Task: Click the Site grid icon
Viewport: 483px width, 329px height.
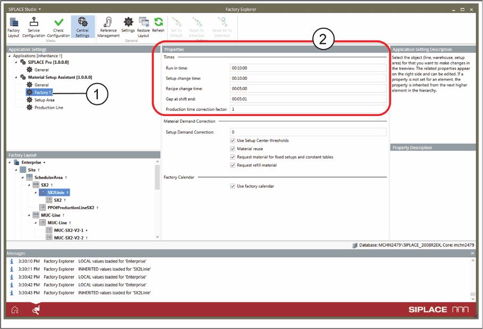Action: pyautogui.click(x=23, y=170)
